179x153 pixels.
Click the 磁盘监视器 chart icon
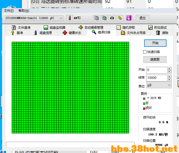point(46,27)
